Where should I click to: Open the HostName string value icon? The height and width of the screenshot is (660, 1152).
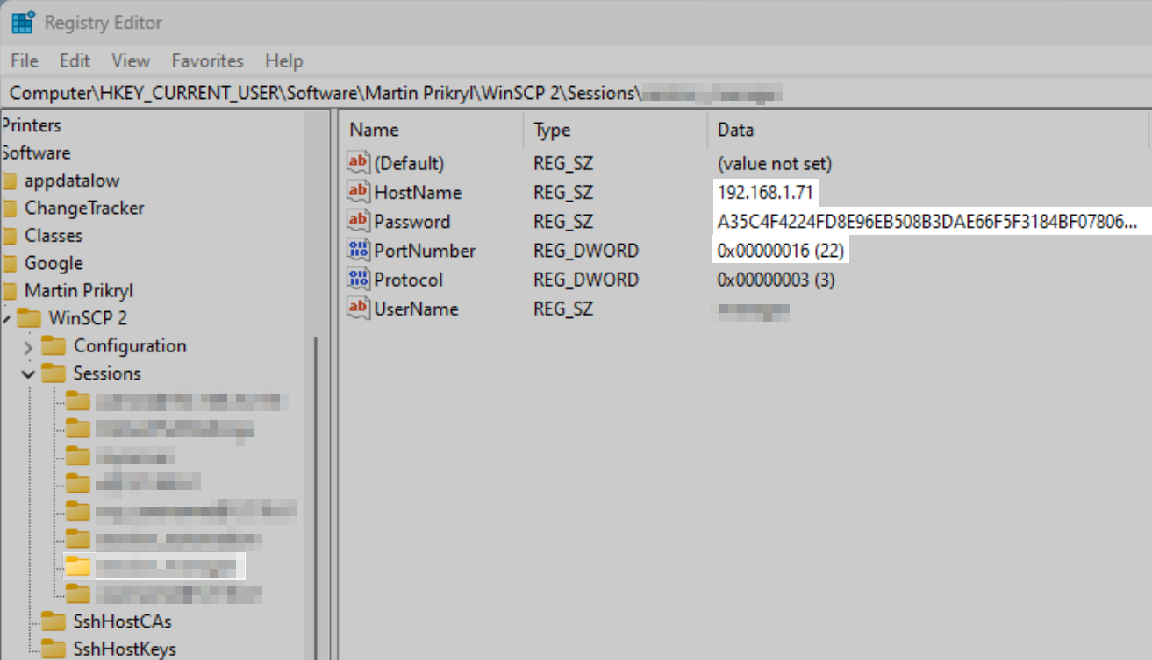[358, 192]
